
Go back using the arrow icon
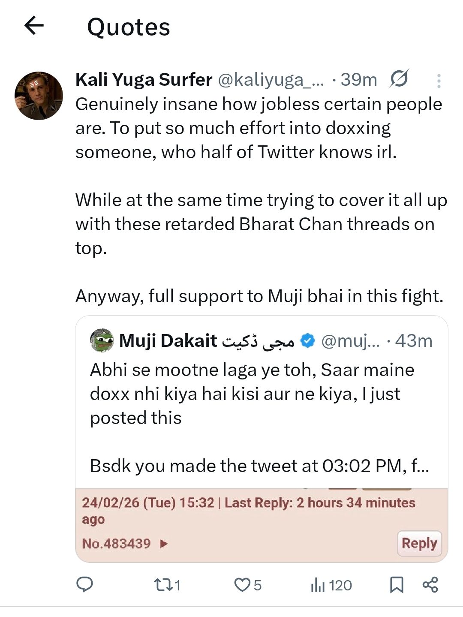[x=34, y=26]
